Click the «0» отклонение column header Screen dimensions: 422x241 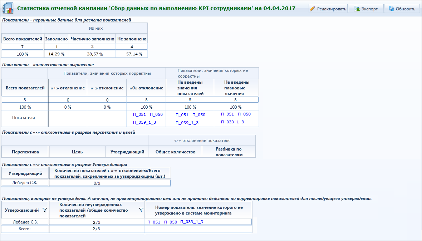click(146, 88)
